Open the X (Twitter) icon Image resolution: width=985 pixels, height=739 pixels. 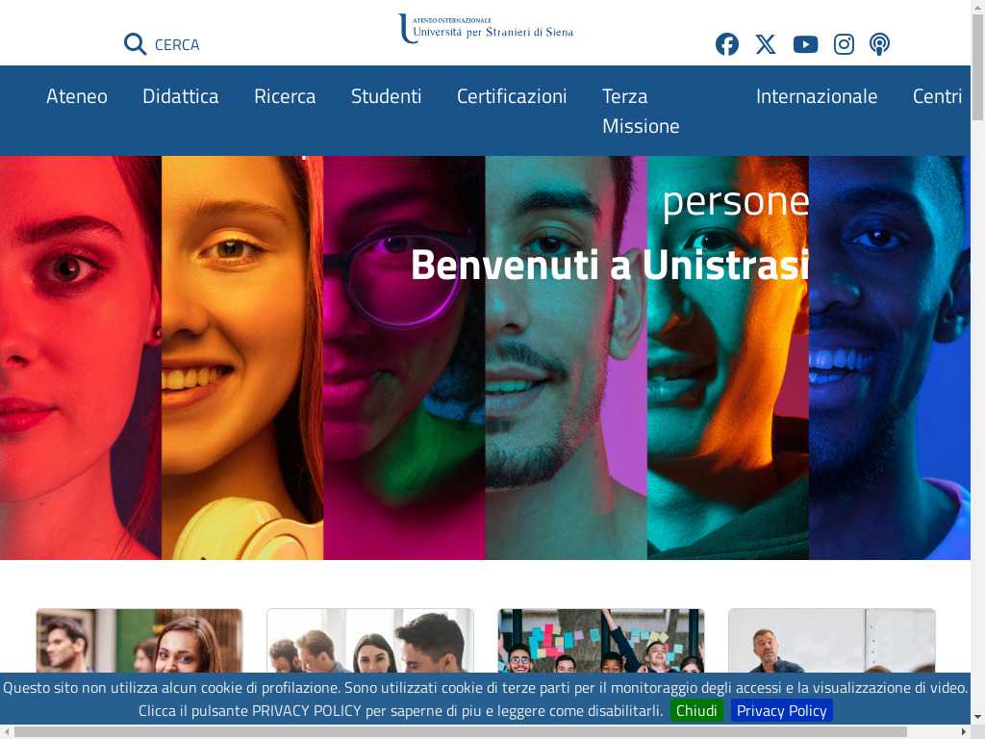[x=766, y=44]
